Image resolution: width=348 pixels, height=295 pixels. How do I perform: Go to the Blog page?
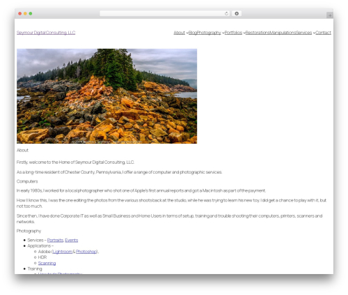pyautogui.click(x=193, y=33)
